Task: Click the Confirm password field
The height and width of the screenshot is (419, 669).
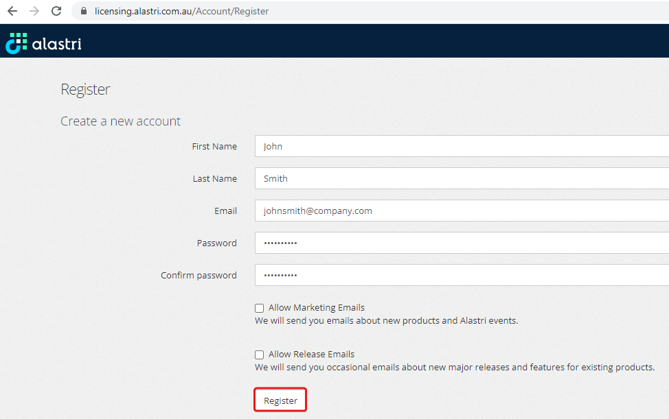Action: (462, 275)
